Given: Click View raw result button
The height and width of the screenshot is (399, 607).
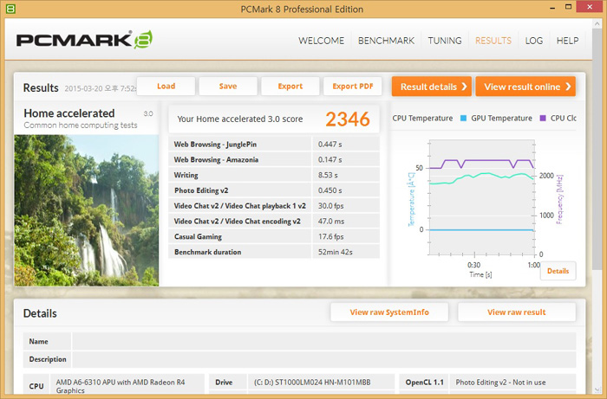Looking at the screenshot, I should [517, 312].
